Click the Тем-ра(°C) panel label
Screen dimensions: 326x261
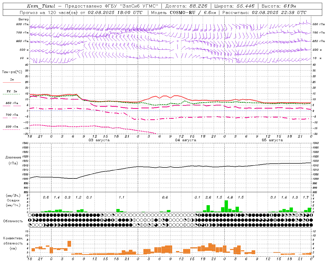tap(12, 72)
